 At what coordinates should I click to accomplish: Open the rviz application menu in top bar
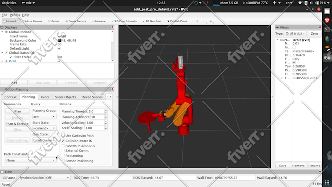click(x=28, y=3)
